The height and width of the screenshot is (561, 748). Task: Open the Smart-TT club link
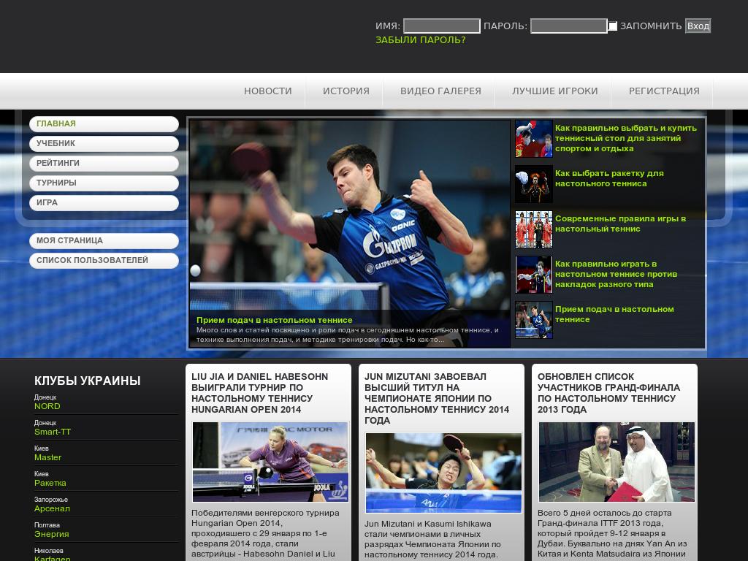pos(53,432)
